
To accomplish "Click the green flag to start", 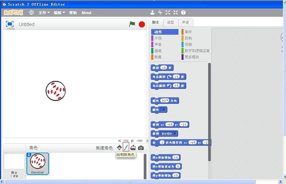I will [x=132, y=24].
